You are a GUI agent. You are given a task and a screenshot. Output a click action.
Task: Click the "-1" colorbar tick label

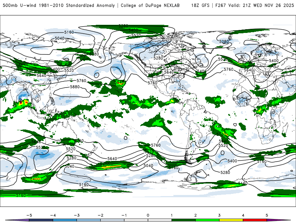[124, 215]
